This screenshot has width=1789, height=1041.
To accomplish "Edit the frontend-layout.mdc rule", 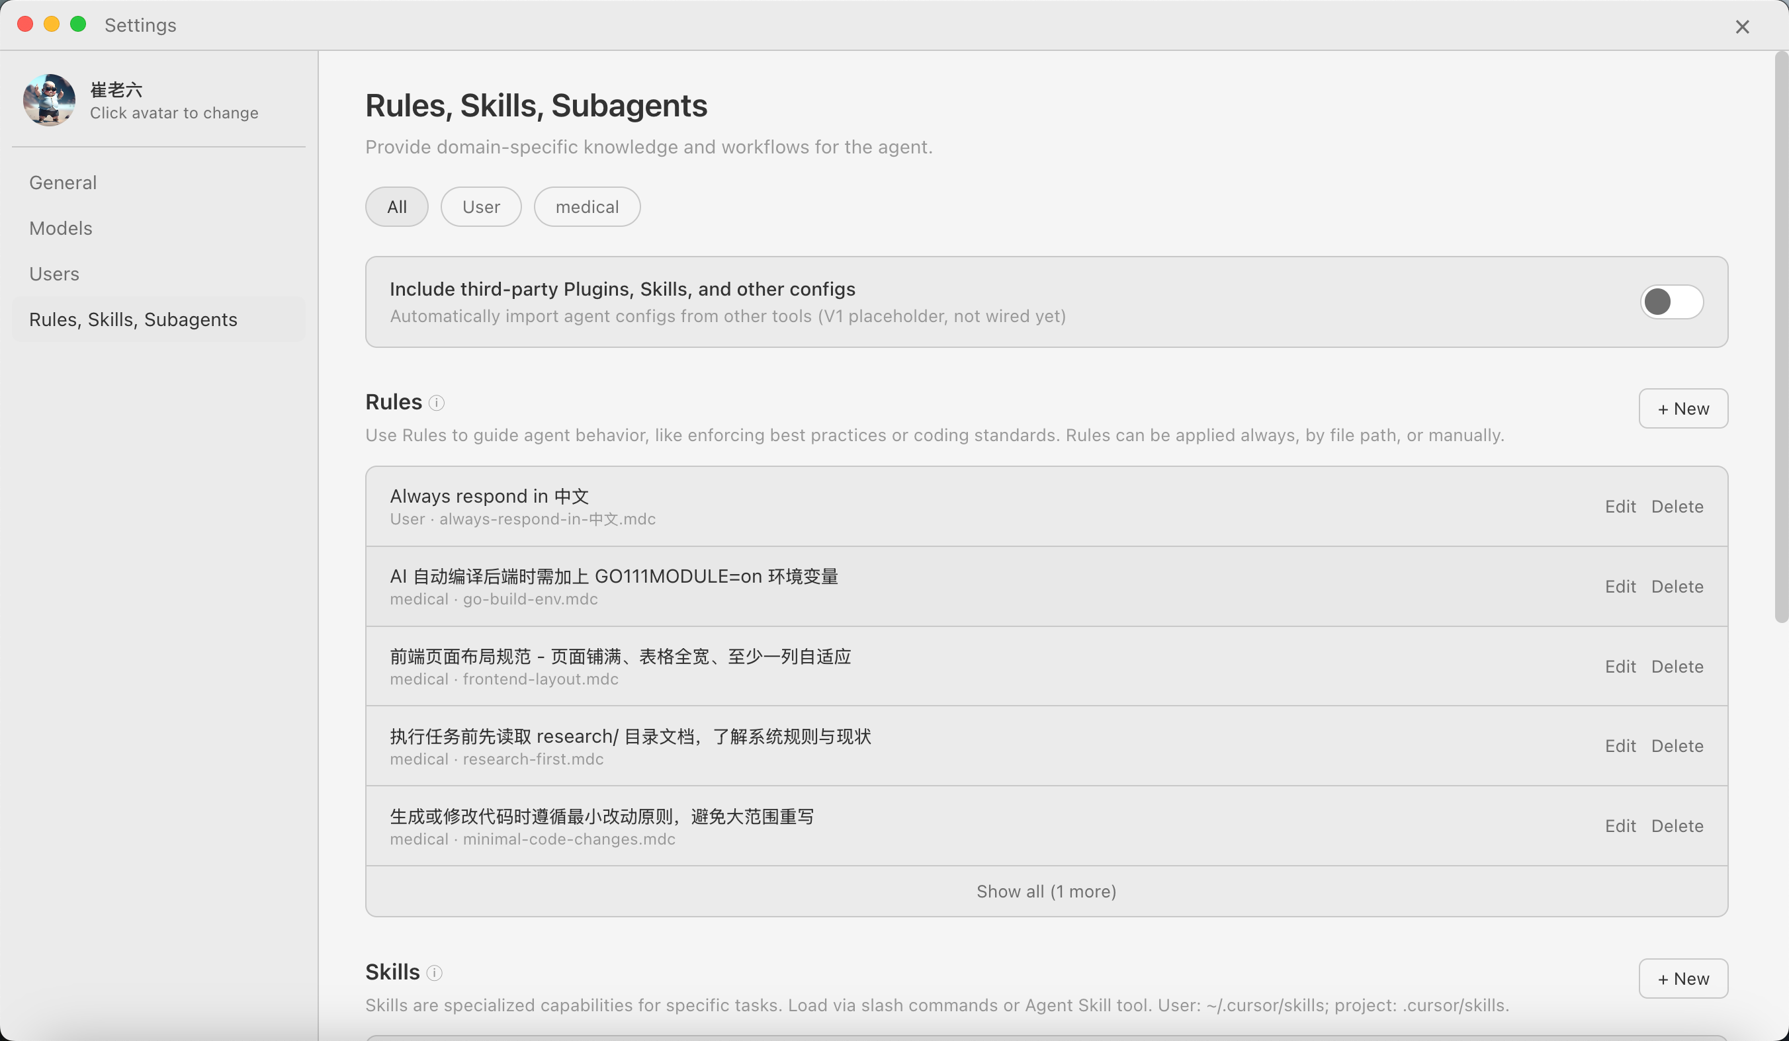I will point(1620,667).
